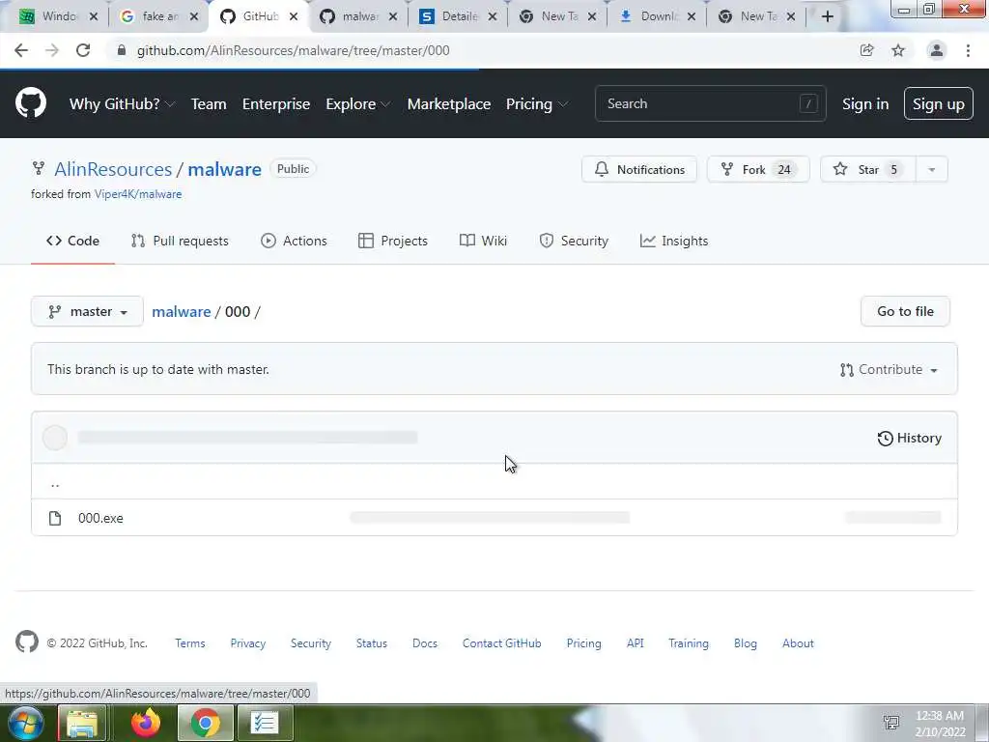Click the malware breadcrumb link
This screenshot has width=989, height=742.
181,312
